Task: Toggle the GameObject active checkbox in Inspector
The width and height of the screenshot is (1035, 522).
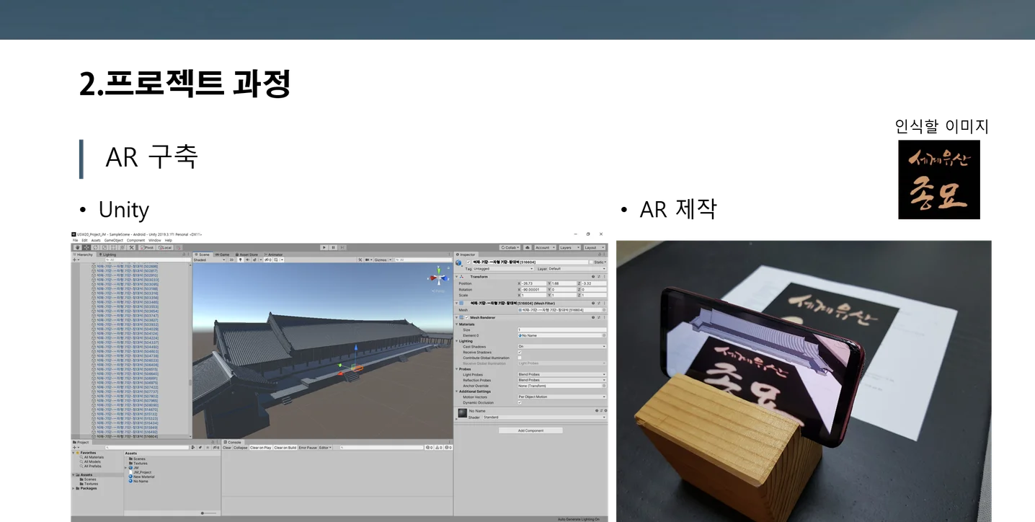Action: click(x=468, y=262)
